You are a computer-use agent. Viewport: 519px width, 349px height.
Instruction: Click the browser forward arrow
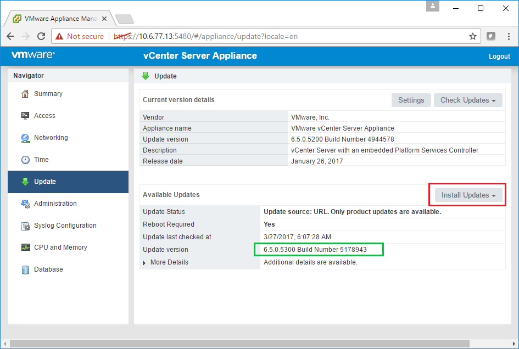26,36
